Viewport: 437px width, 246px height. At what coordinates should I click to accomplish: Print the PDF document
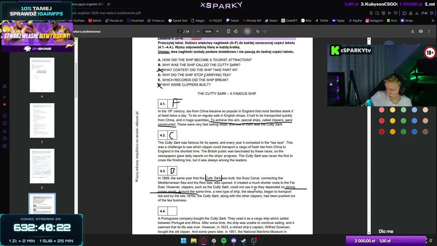pos(421,31)
